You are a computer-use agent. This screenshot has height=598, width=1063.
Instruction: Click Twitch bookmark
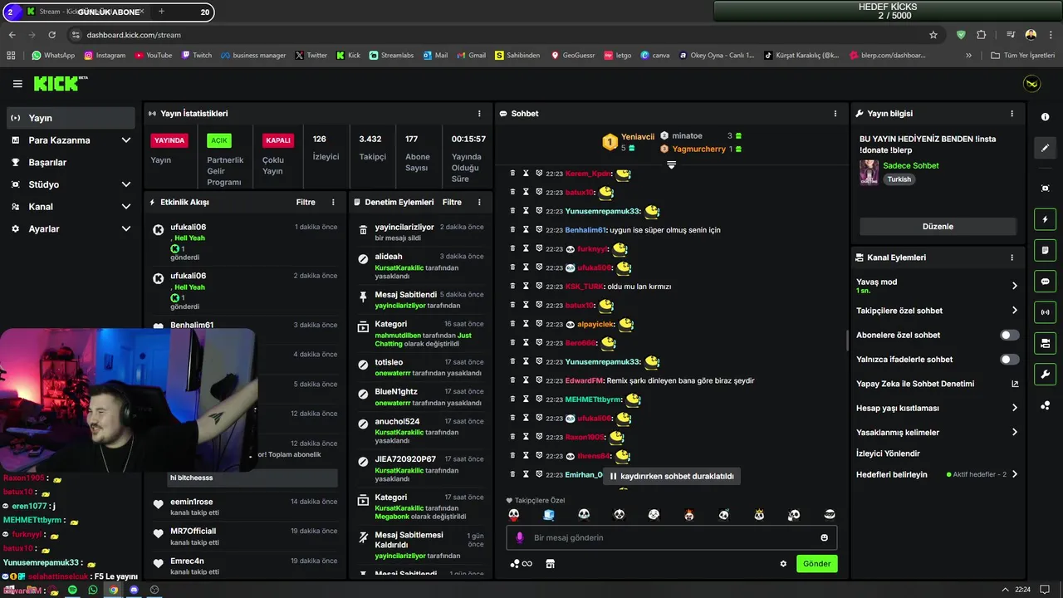click(x=196, y=56)
